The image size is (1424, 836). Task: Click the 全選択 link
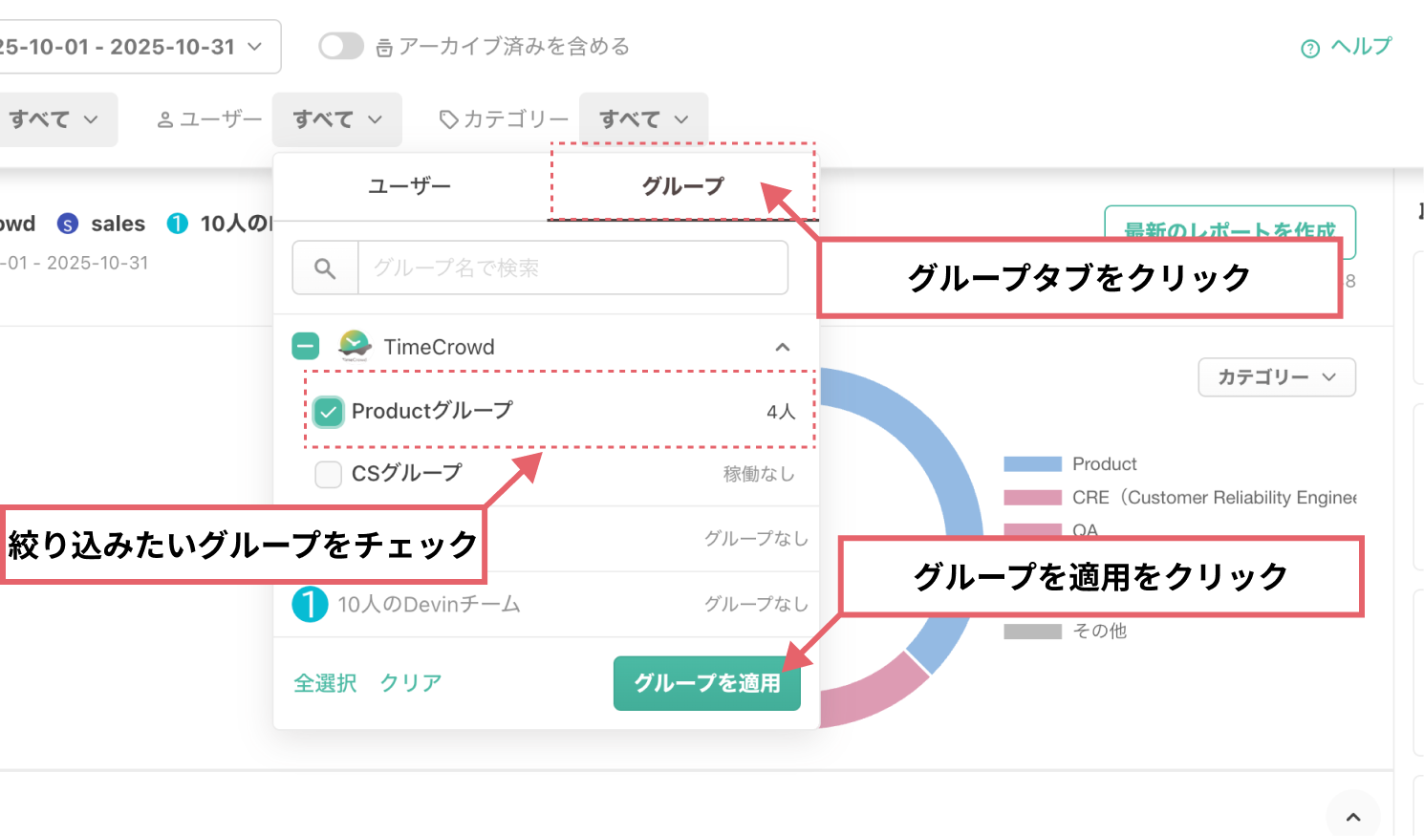point(324,683)
